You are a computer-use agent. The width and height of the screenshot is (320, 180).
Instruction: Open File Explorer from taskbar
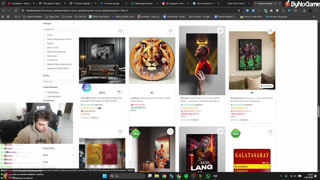coord(157,176)
